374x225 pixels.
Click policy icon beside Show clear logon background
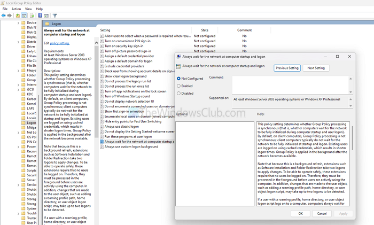(x=102, y=76)
